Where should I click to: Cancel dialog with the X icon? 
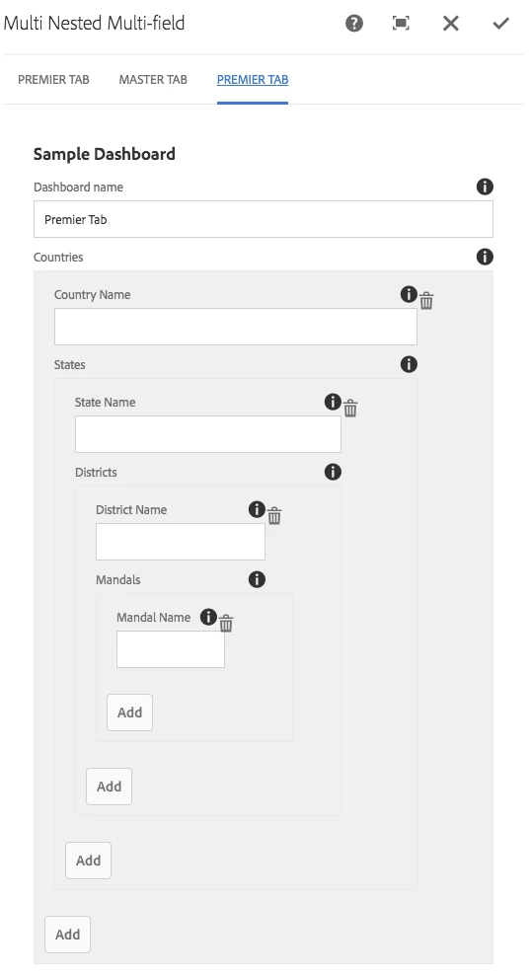tap(451, 24)
